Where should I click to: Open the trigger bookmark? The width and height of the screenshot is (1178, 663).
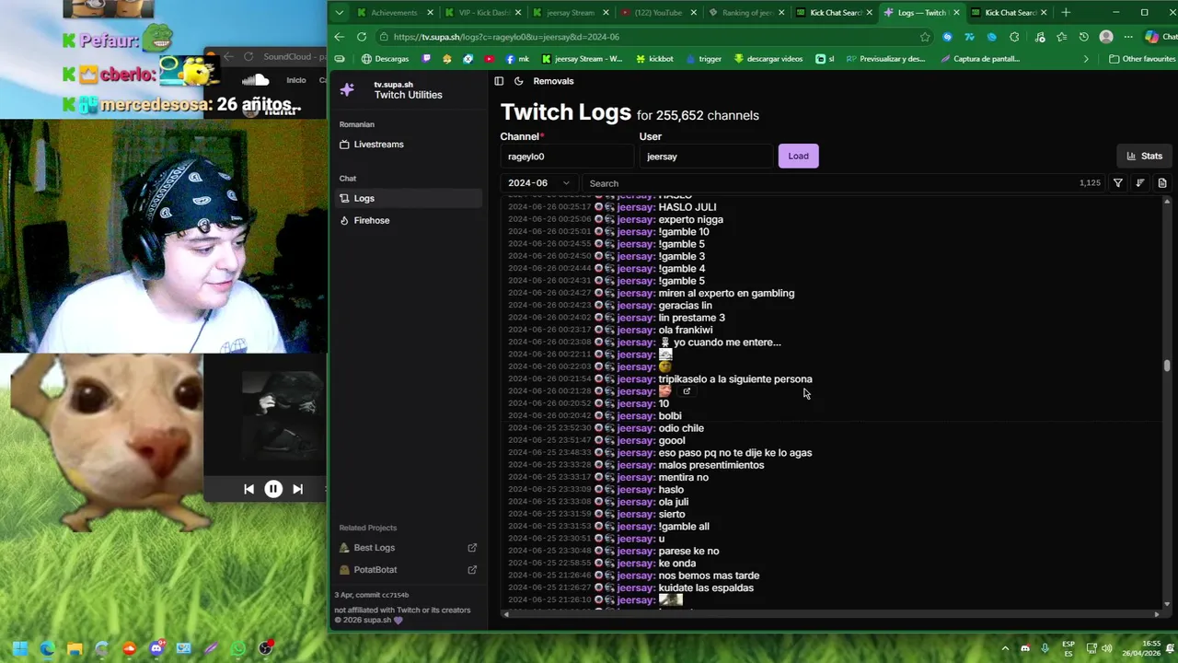coord(703,59)
